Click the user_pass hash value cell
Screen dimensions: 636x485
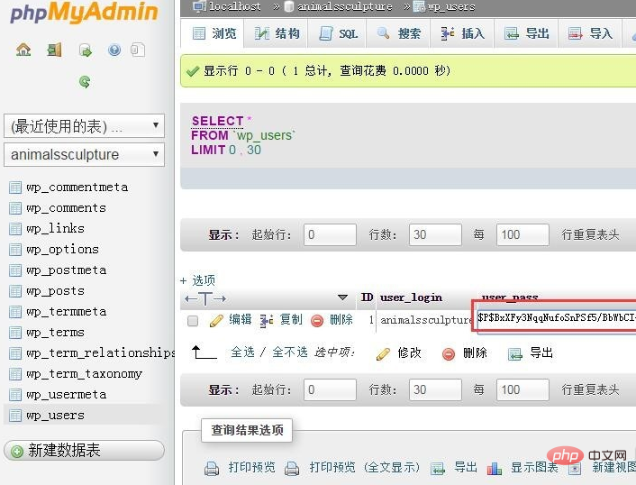pos(556,319)
